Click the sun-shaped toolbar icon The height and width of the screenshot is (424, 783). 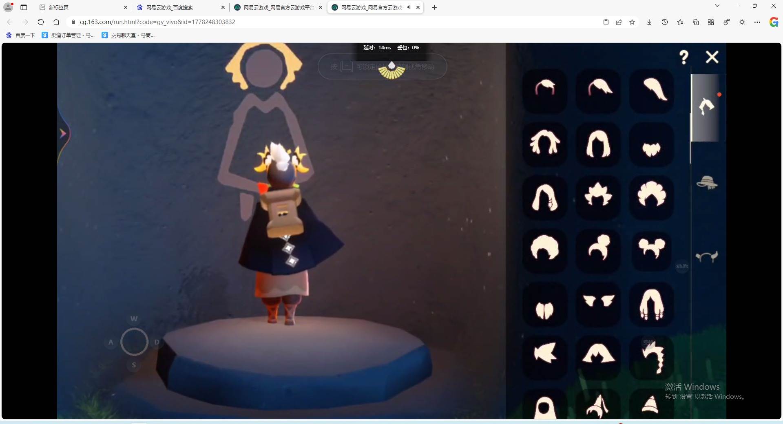tap(742, 22)
